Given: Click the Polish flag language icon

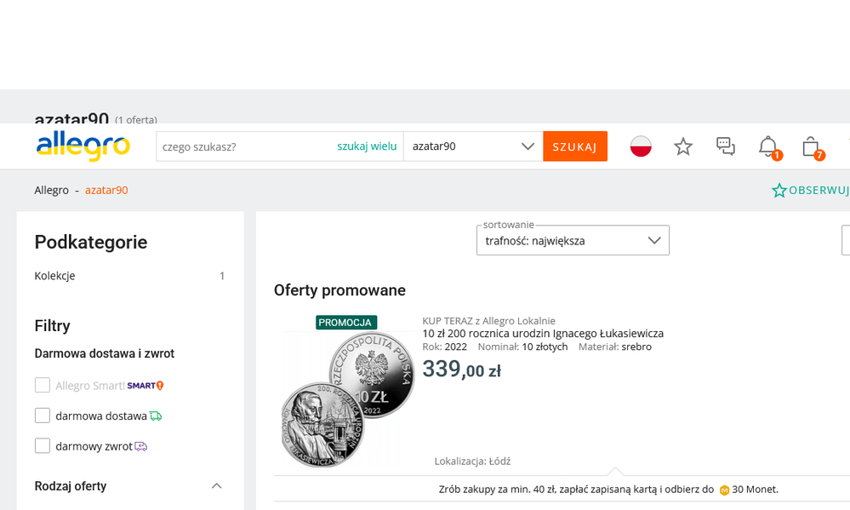Looking at the screenshot, I should 641,146.
